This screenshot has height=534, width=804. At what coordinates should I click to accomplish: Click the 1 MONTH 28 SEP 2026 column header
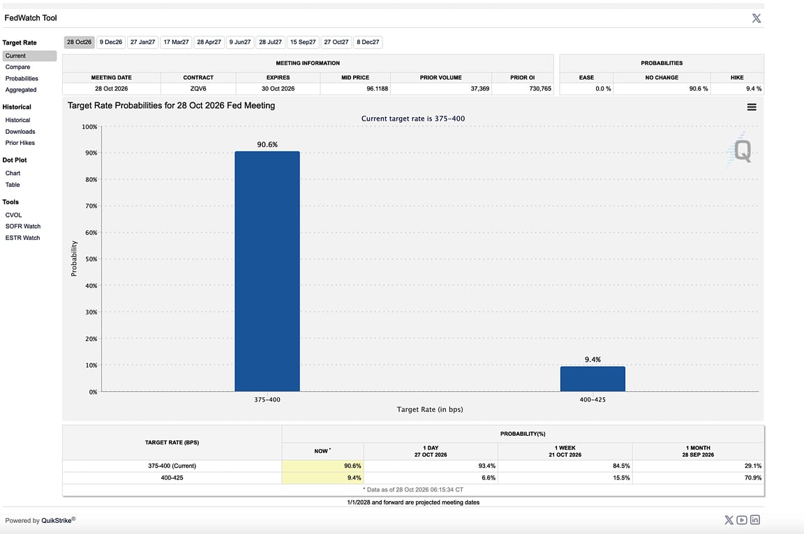click(x=699, y=451)
